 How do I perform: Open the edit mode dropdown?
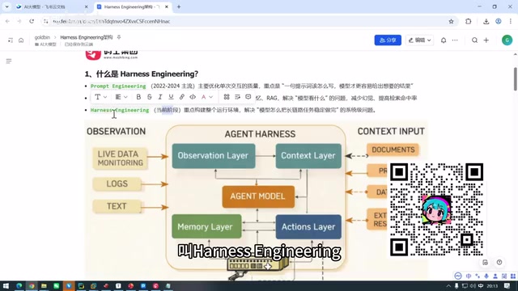tap(419, 40)
